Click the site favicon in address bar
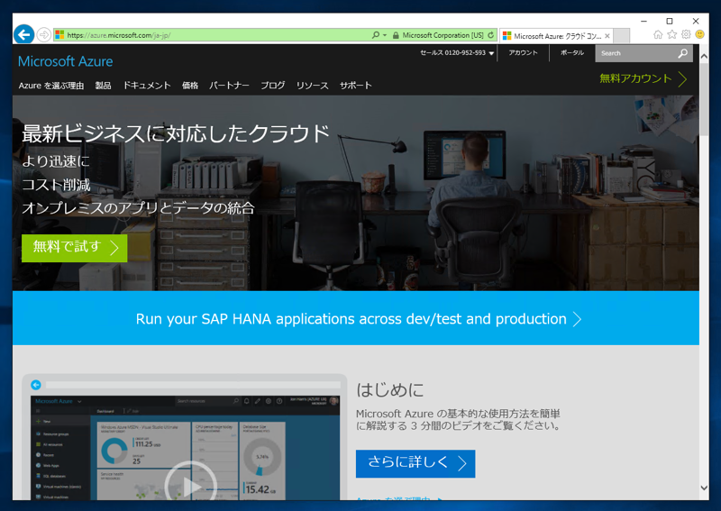The height and width of the screenshot is (511, 721). tap(59, 35)
